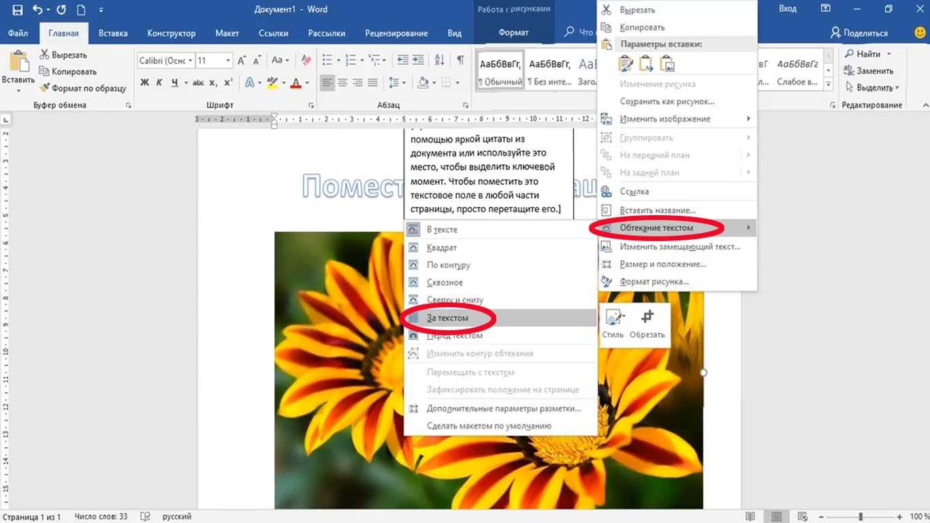930x523 pixels.
Task: Open the font name combo box (Calibri)
Action: click(165, 61)
